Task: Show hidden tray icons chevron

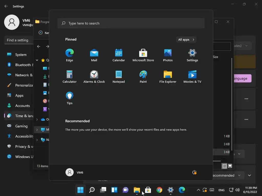Action: (198, 190)
